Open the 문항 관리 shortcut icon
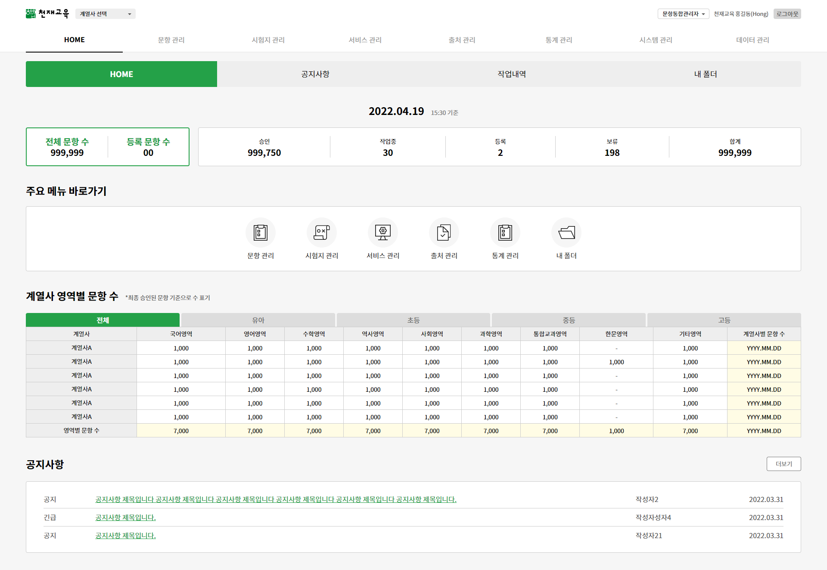 [261, 232]
